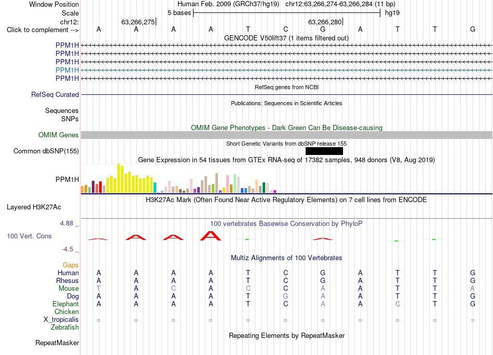Click the hg19 label beside scale bar

click(x=392, y=13)
